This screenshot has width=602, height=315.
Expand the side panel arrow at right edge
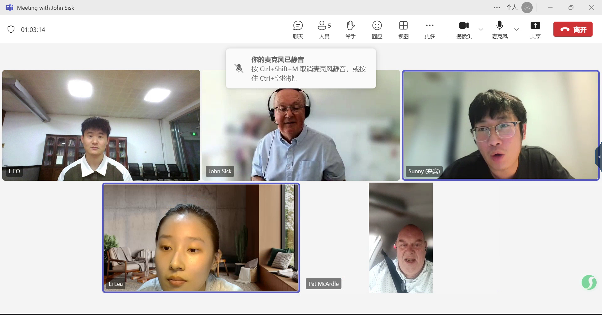click(599, 157)
